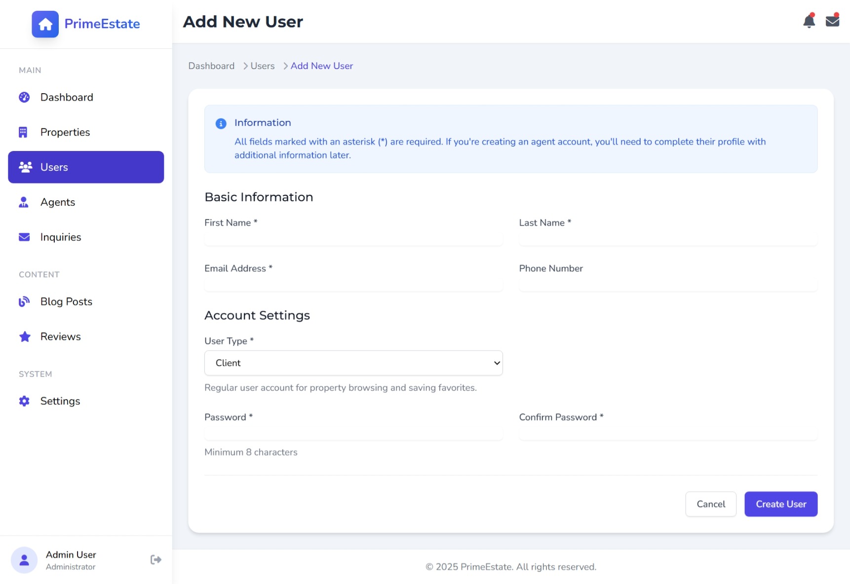Image resolution: width=850 pixels, height=584 pixels.
Task: Go to Properties in the sidebar
Action: tap(65, 132)
